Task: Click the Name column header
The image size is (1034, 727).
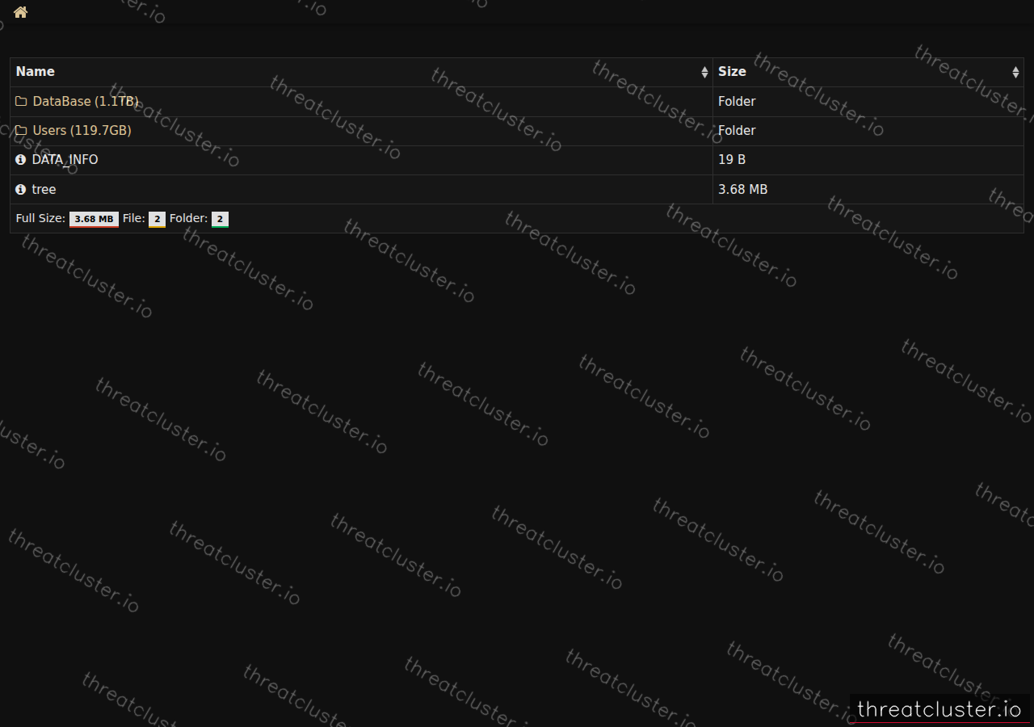Action: [x=361, y=72]
